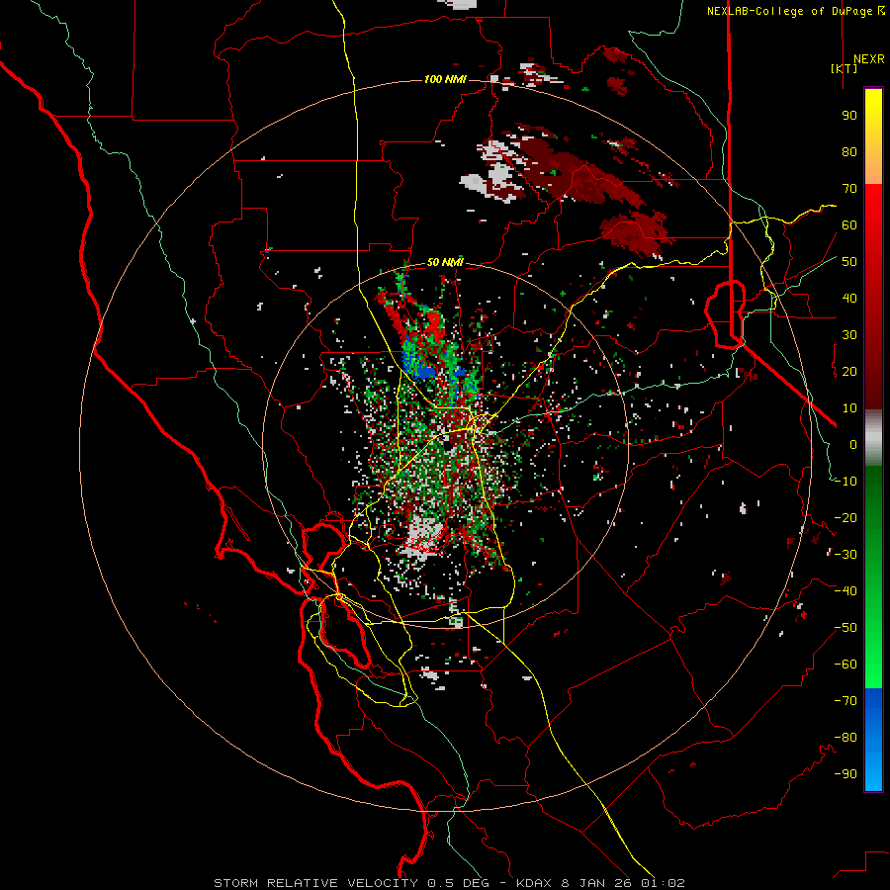Click the '100 NMI' range ring label
The height and width of the screenshot is (890, 890).
click(445, 79)
